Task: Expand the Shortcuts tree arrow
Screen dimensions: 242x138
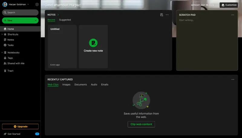Action: (2, 34)
